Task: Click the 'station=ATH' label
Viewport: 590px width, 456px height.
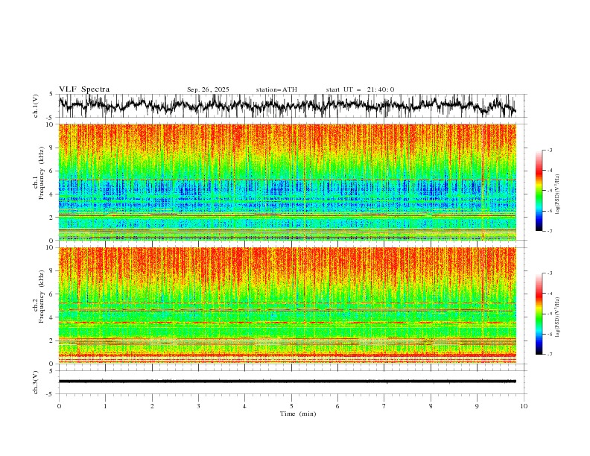Action: [276, 89]
